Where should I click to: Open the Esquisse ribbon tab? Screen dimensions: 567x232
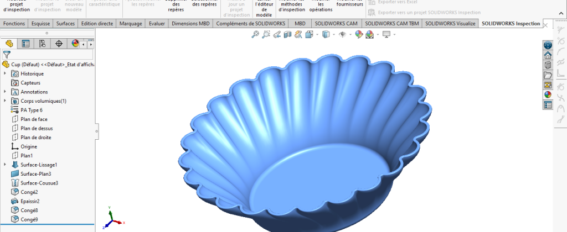pyautogui.click(x=41, y=23)
